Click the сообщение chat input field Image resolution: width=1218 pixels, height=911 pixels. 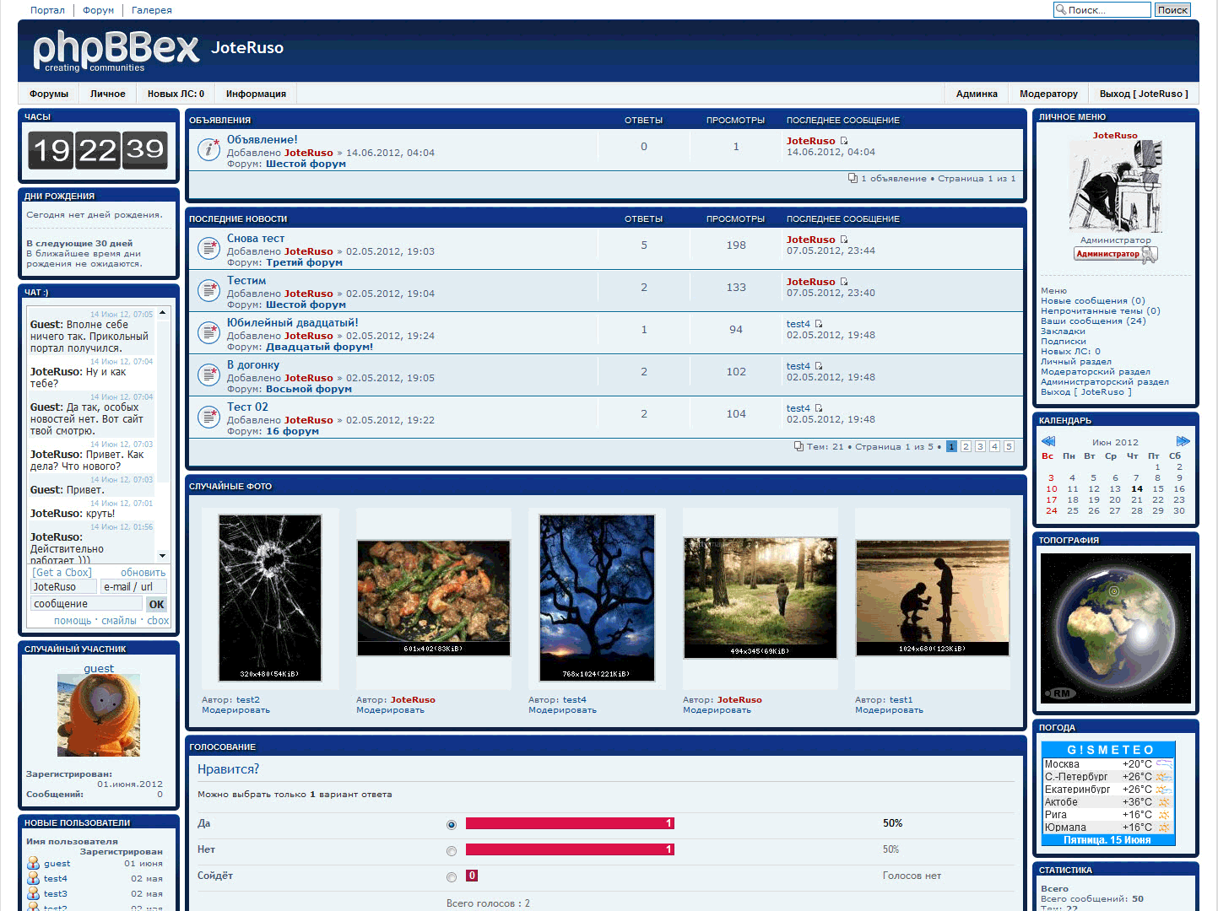86,604
